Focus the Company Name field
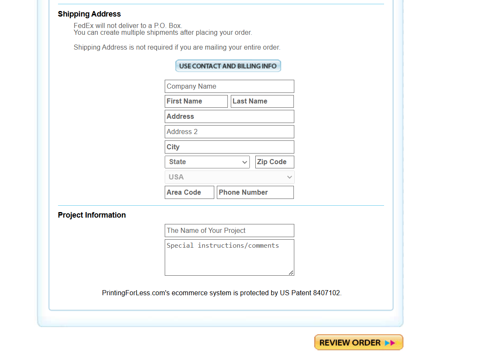Image resolution: width=484 pixels, height=358 pixels. [x=230, y=86]
